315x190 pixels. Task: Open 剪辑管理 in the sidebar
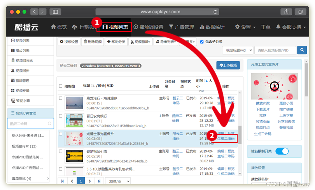pos(31,81)
